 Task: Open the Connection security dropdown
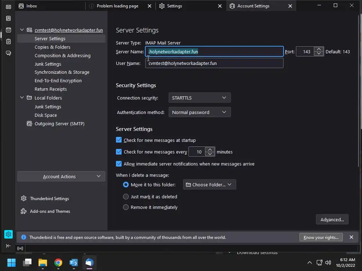tap(199, 98)
